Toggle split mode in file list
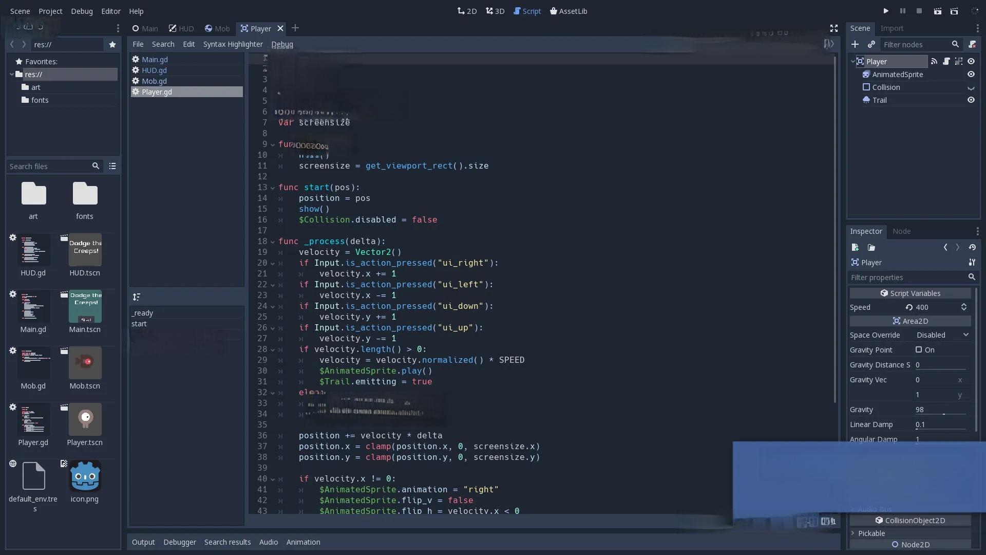The width and height of the screenshot is (986, 555). 112,166
